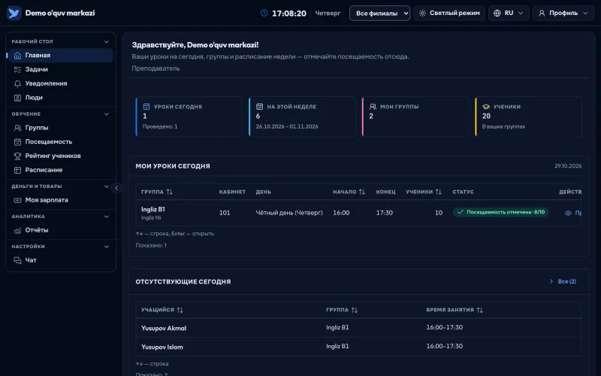Click the tasks list icon beside Задачи
The width and height of the screenshot is (601, 376).
tap(17, 69)
